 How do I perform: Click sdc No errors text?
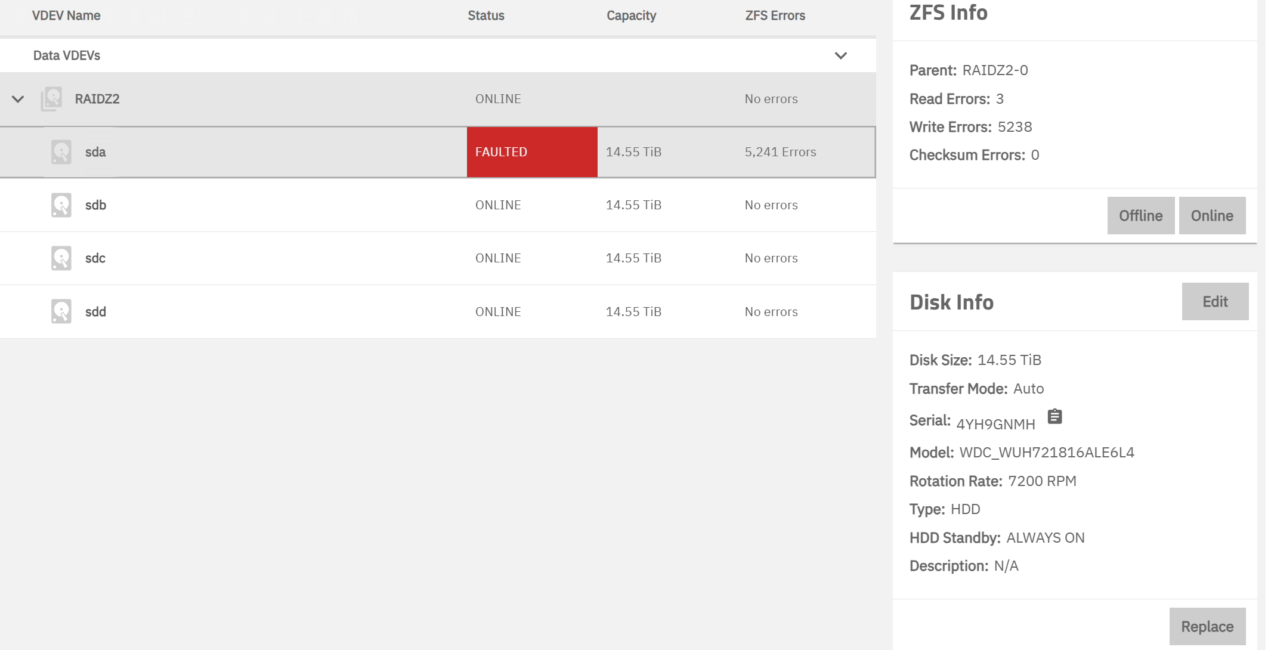coord(771,258)
